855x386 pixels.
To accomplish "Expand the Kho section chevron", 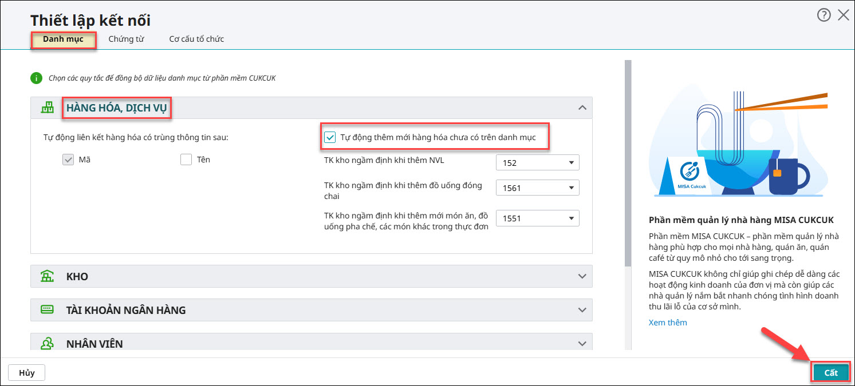I will tap(582, 276).
